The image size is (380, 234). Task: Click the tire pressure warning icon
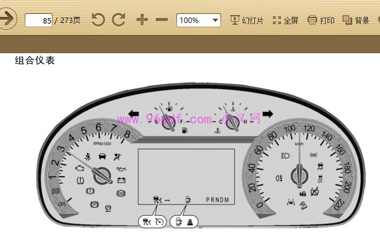[x=80, y=180]
